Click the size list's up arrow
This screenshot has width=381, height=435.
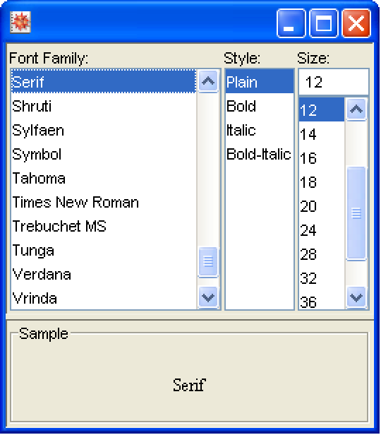point(356,109)
